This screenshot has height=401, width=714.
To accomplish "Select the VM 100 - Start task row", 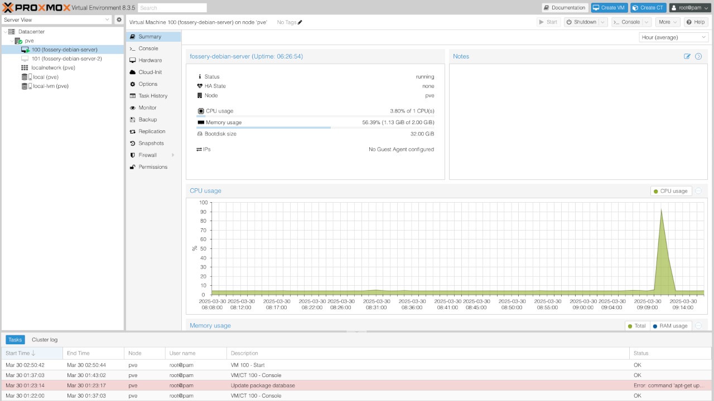I will pyautogui.click(x=357, y=365).
